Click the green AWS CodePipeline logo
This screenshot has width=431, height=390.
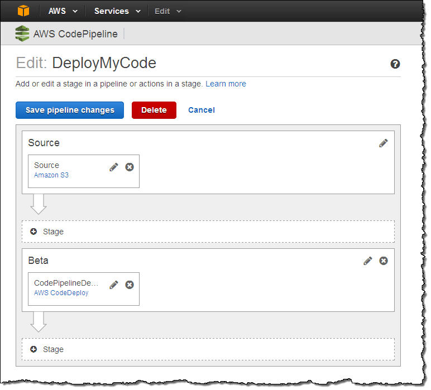click(x=22, y=33)
